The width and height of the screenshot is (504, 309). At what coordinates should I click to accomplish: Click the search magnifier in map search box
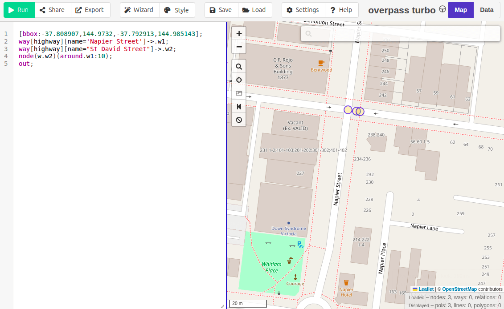(308, 34)
